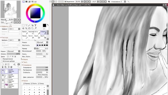Screen dimensions: 168x95
Task: Undo with the top toolbar arrow
Action: pyautogui.click(x=53, y=2)
